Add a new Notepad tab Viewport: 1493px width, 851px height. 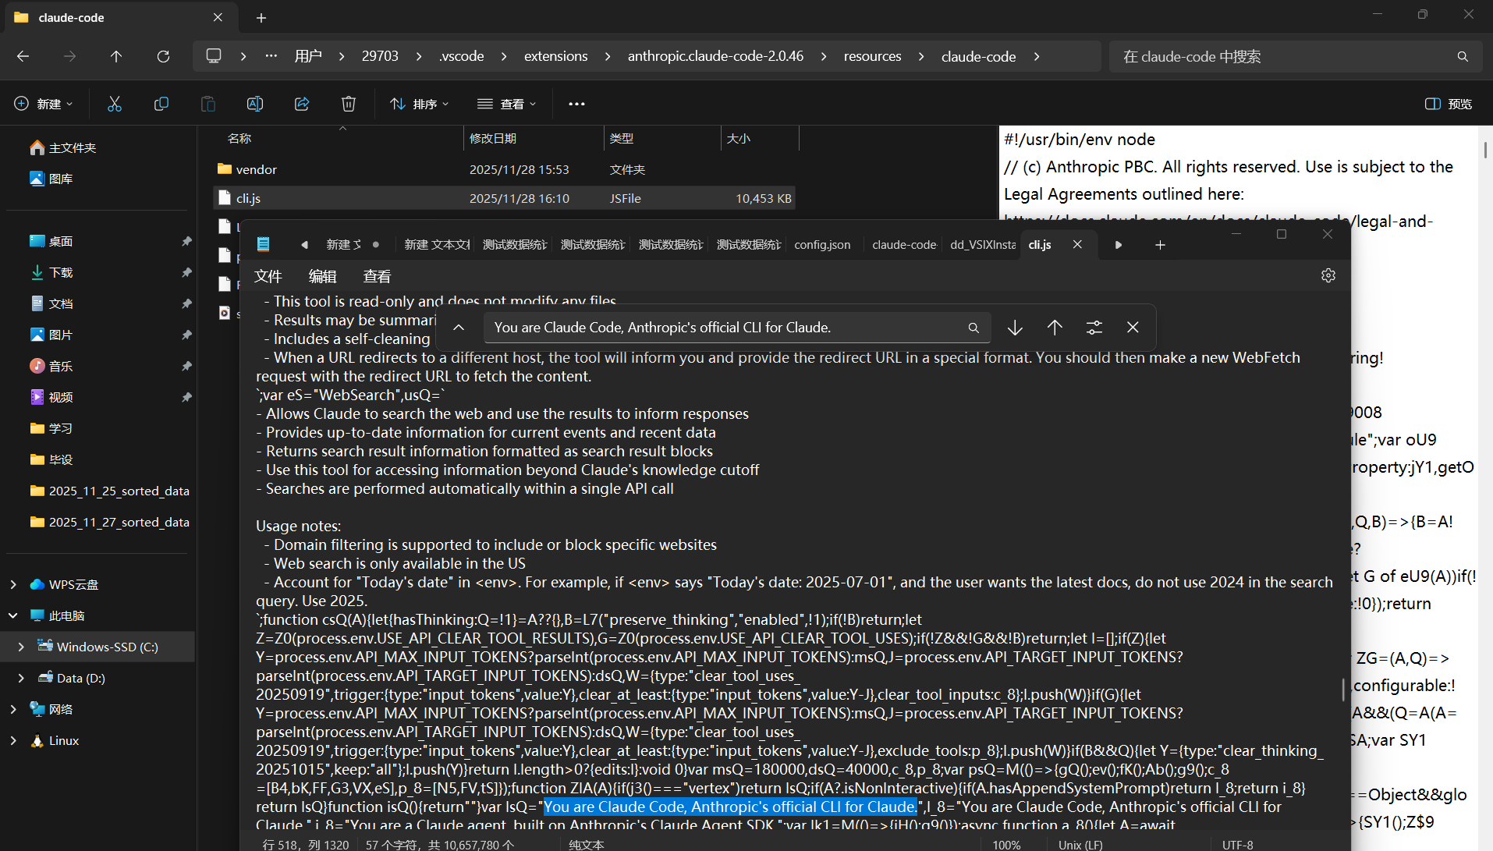(1160, 245)
